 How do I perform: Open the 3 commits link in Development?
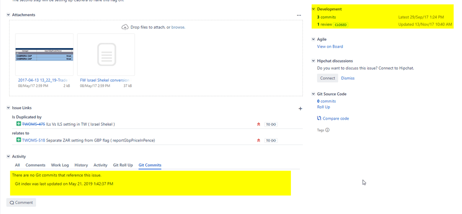pyautogui.click(x=326, y=18)
